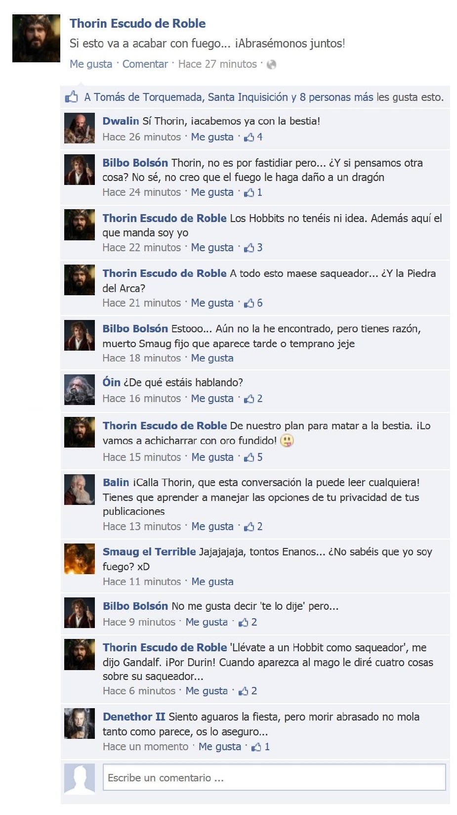457x815 pixels.
Task: Open the 5 likes on oro fundido comment
Action: point(253,457)
